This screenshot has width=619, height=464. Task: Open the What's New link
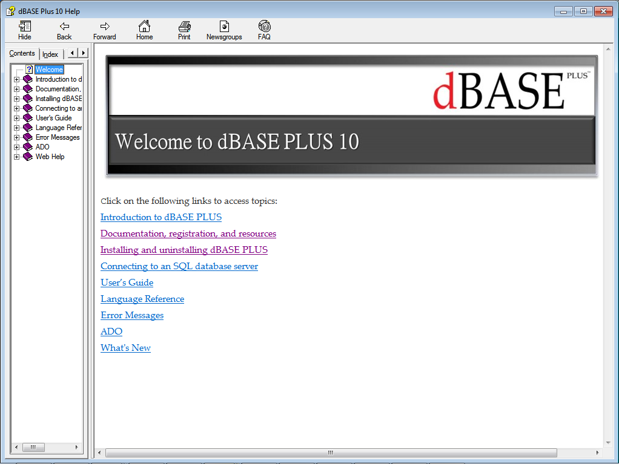[x=125, y=348]
